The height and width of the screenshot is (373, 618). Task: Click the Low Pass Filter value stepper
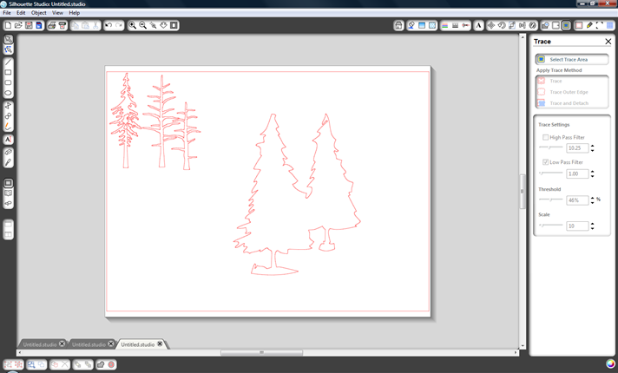[x=592, y=173]
